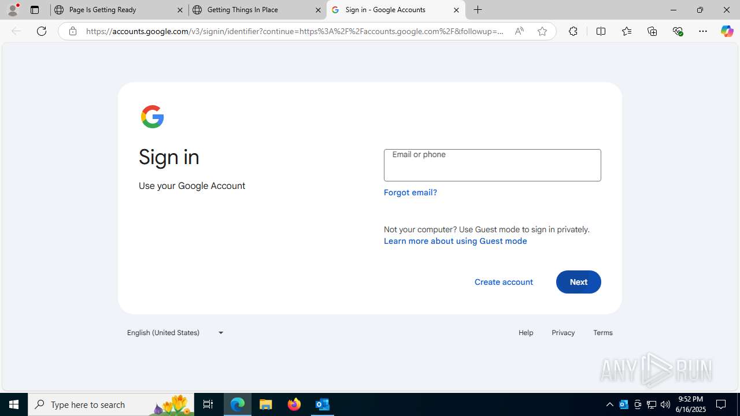The width and height of the screenshot is (740, 416).
Task: Open the tab actions menu icon
Action: coord(35,10)
